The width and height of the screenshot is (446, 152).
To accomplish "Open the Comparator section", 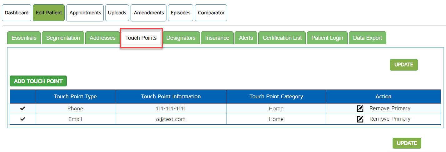I will (211, 13).
